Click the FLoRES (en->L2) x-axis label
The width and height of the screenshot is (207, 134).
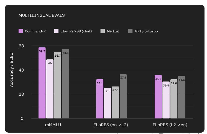(x=111, y=125)
